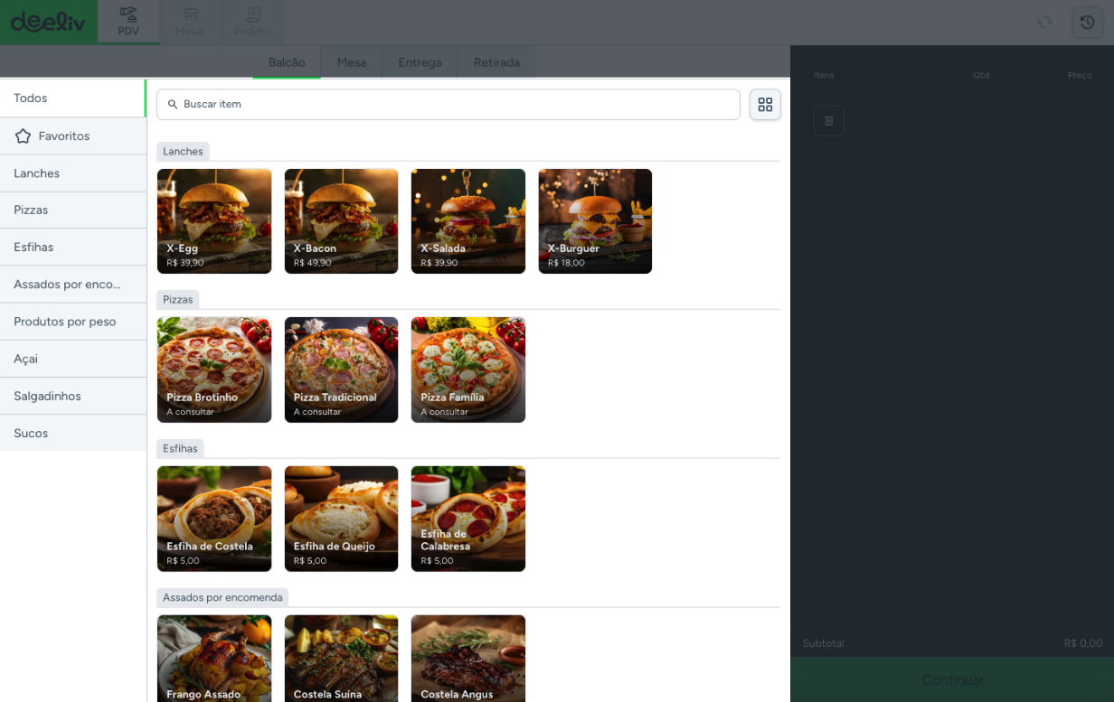Select the Pizza Família product card
Screen dimensions: 1114x702
467,370
